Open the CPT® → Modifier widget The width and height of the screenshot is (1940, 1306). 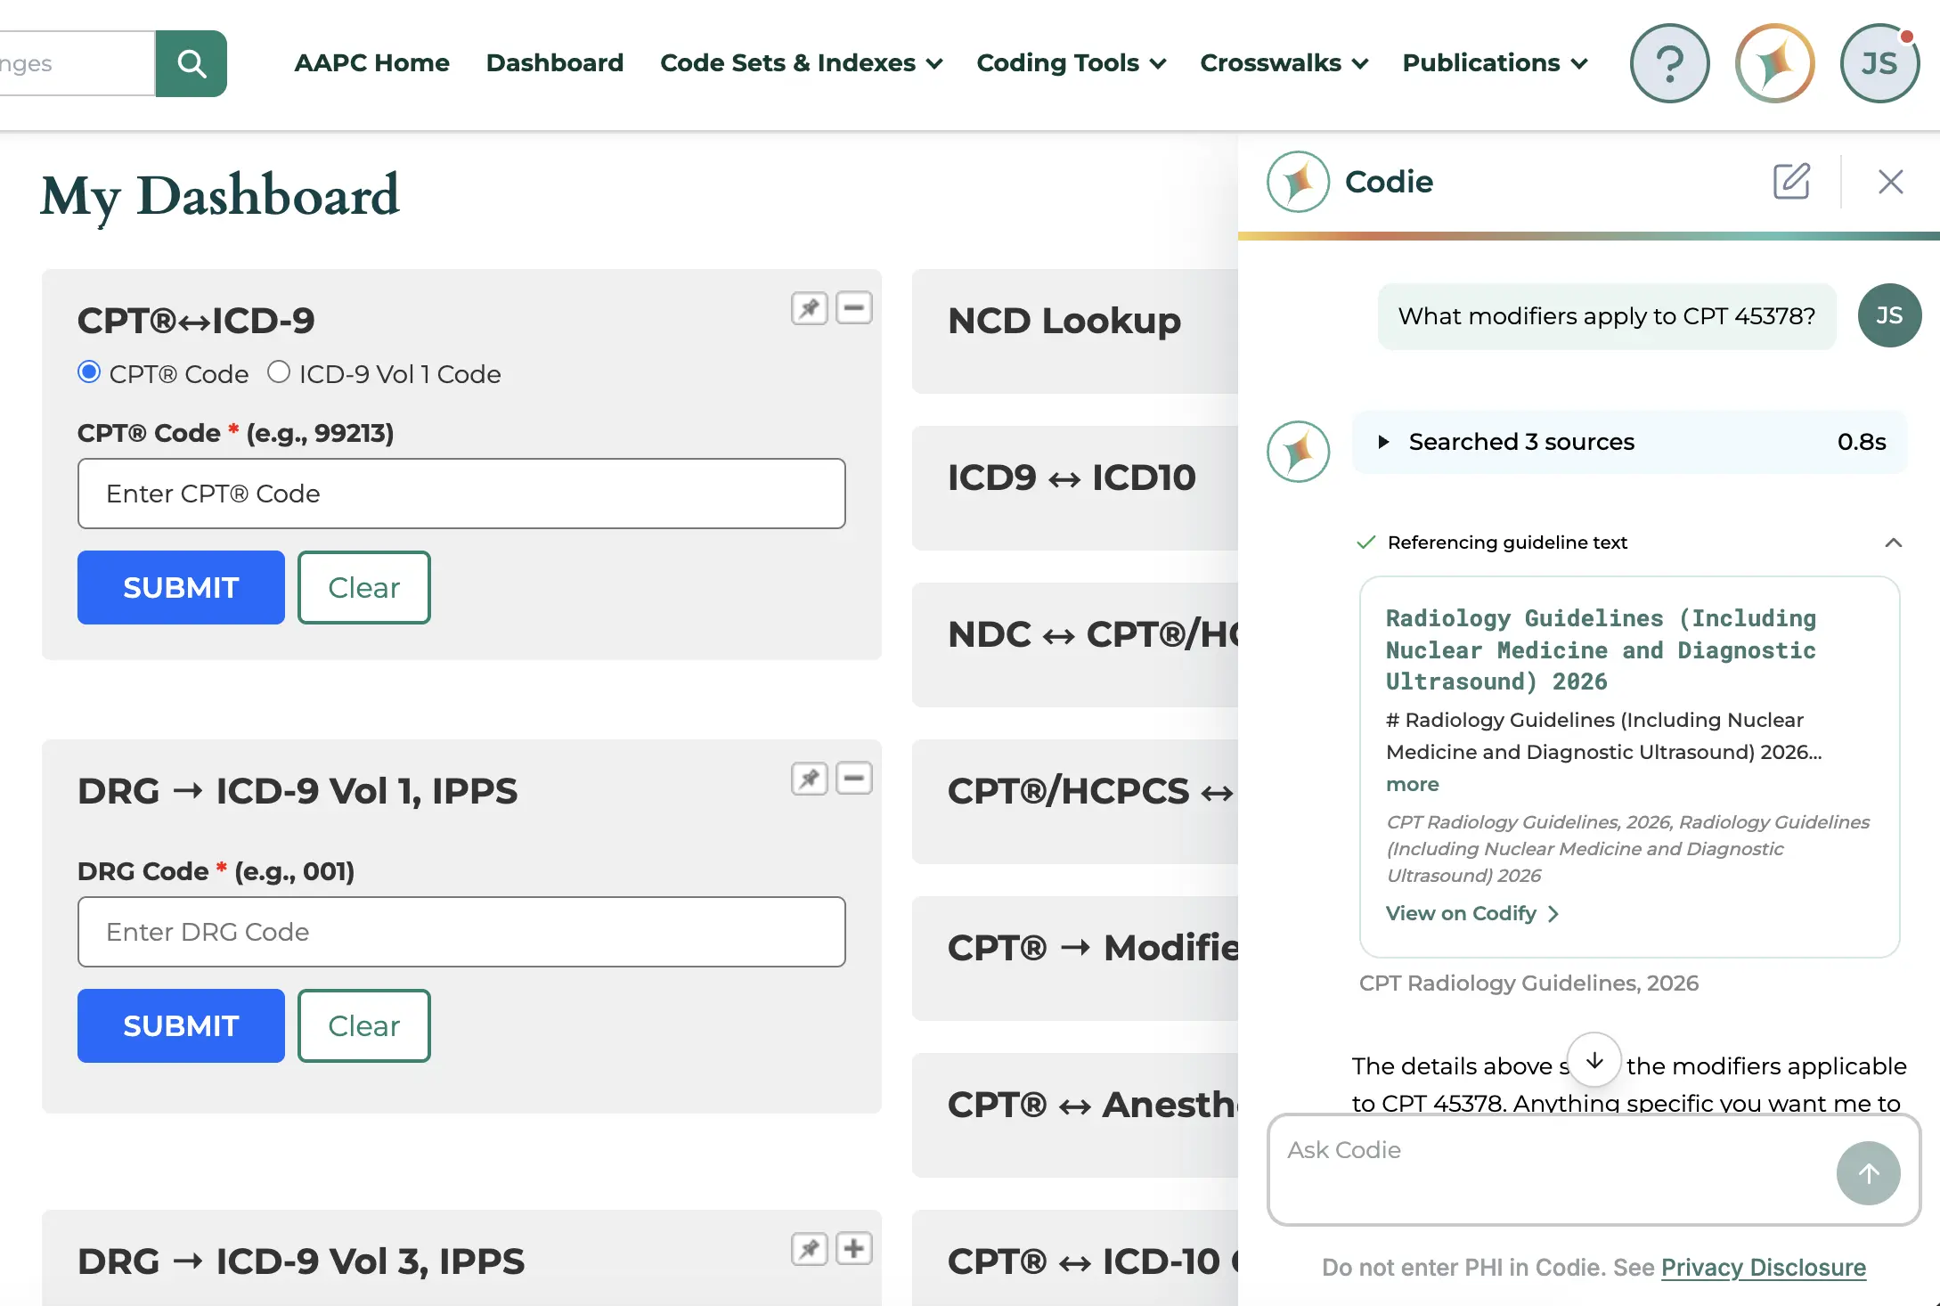(1075, 959)
